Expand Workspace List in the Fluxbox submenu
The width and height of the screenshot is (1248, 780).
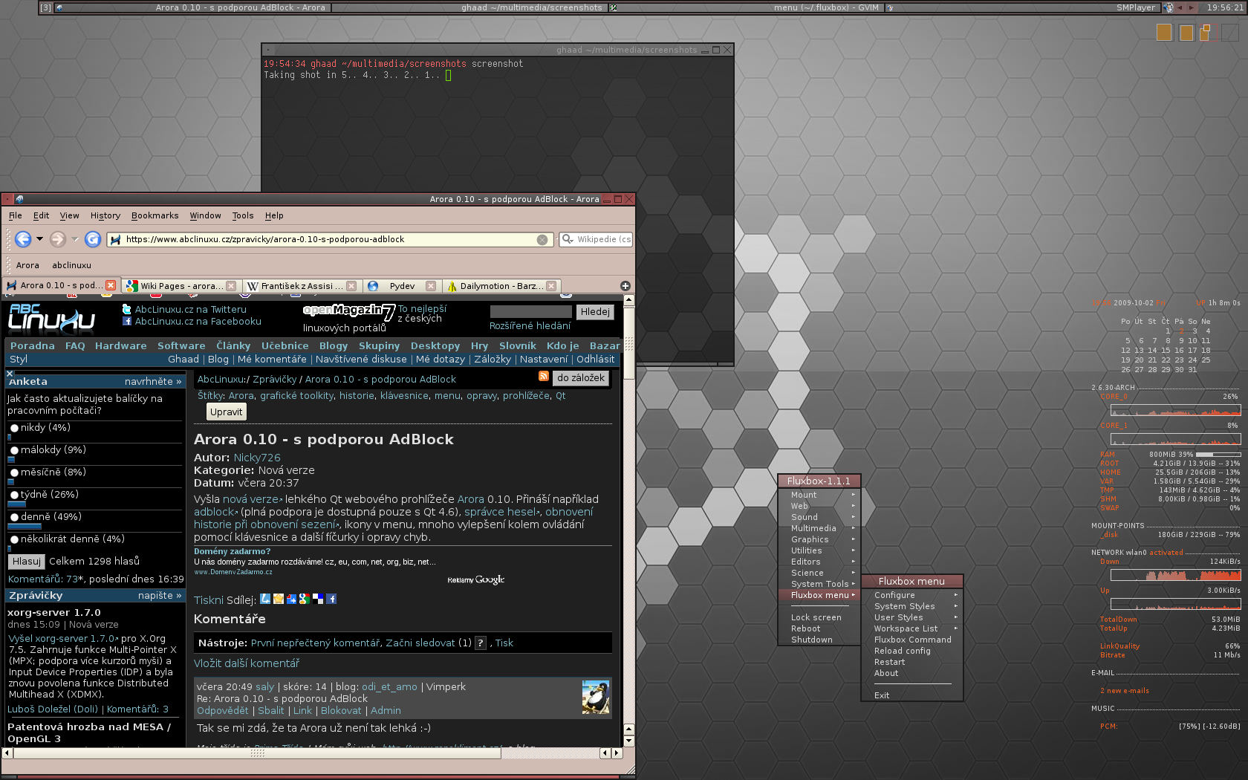tap(912, 628)
